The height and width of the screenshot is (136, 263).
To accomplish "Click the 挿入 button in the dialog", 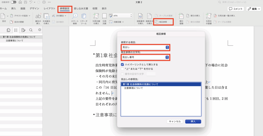I will click(x=193, y=121).
